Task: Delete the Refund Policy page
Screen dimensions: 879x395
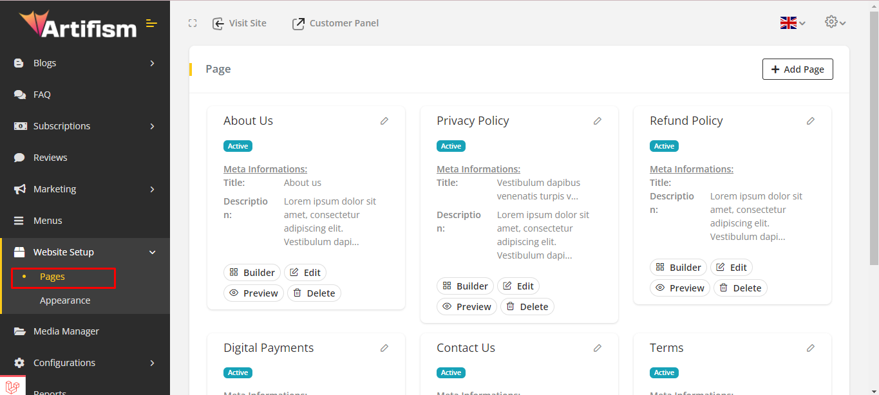Action: click(x=740, y=288)
